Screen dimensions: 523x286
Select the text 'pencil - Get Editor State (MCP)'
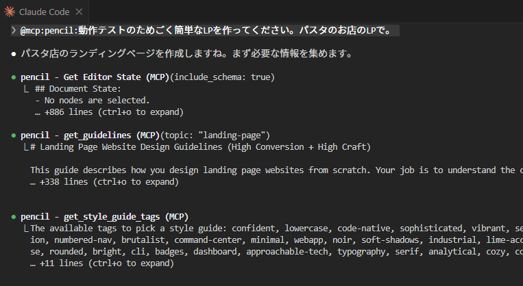tap(95, 77)
